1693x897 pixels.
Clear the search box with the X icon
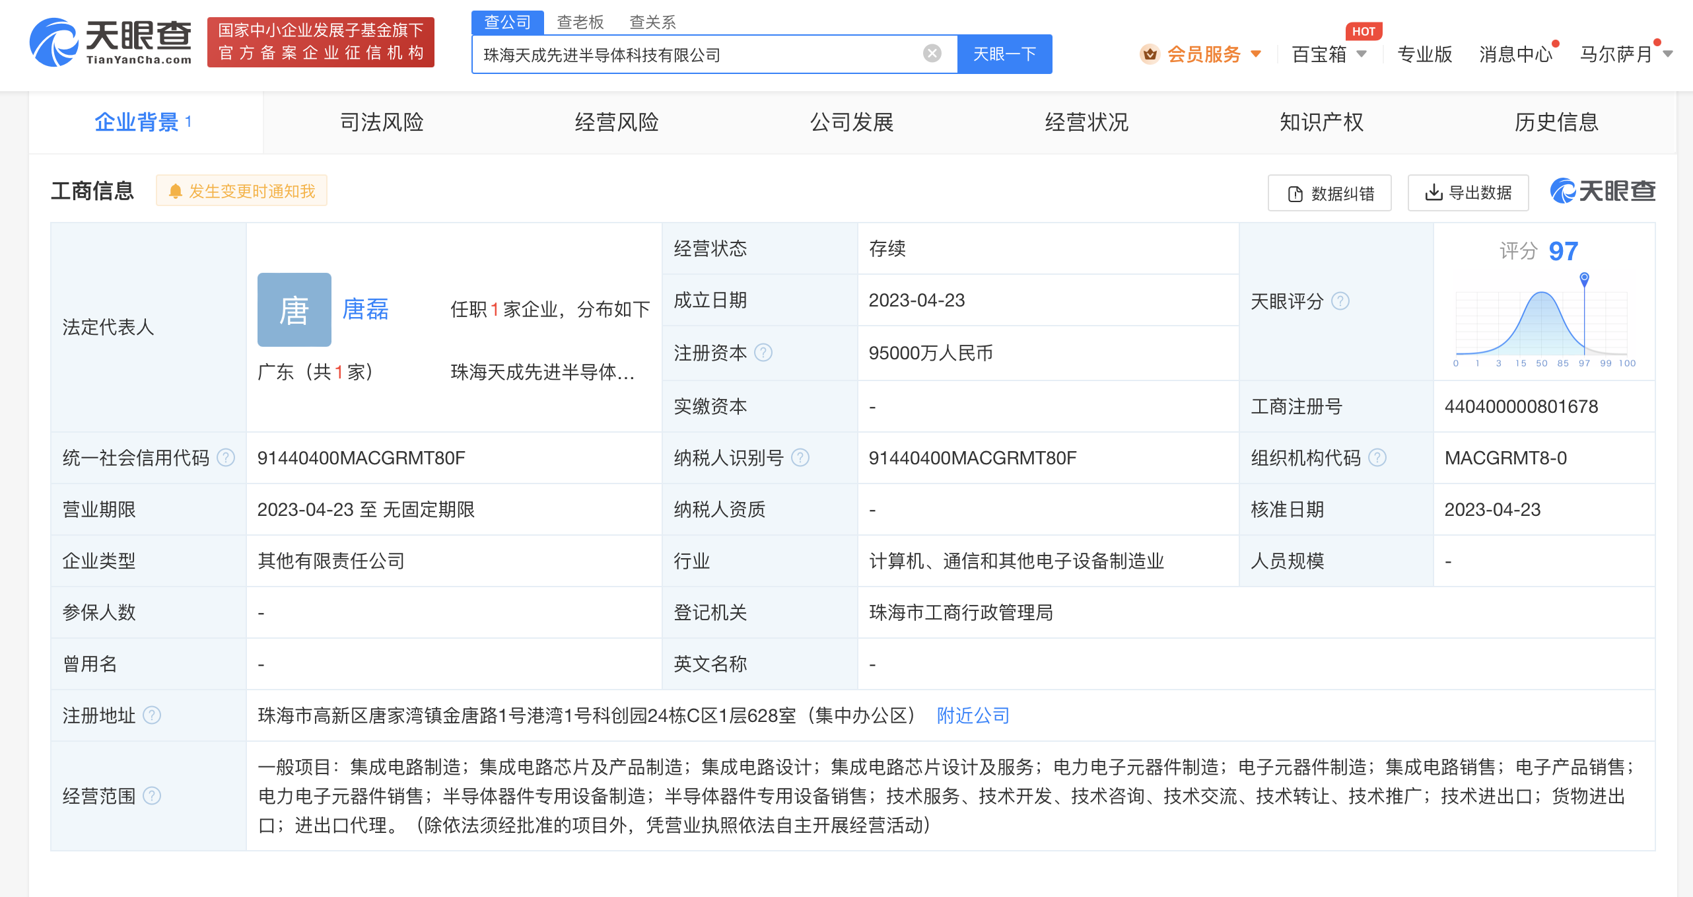click(931, 53)
